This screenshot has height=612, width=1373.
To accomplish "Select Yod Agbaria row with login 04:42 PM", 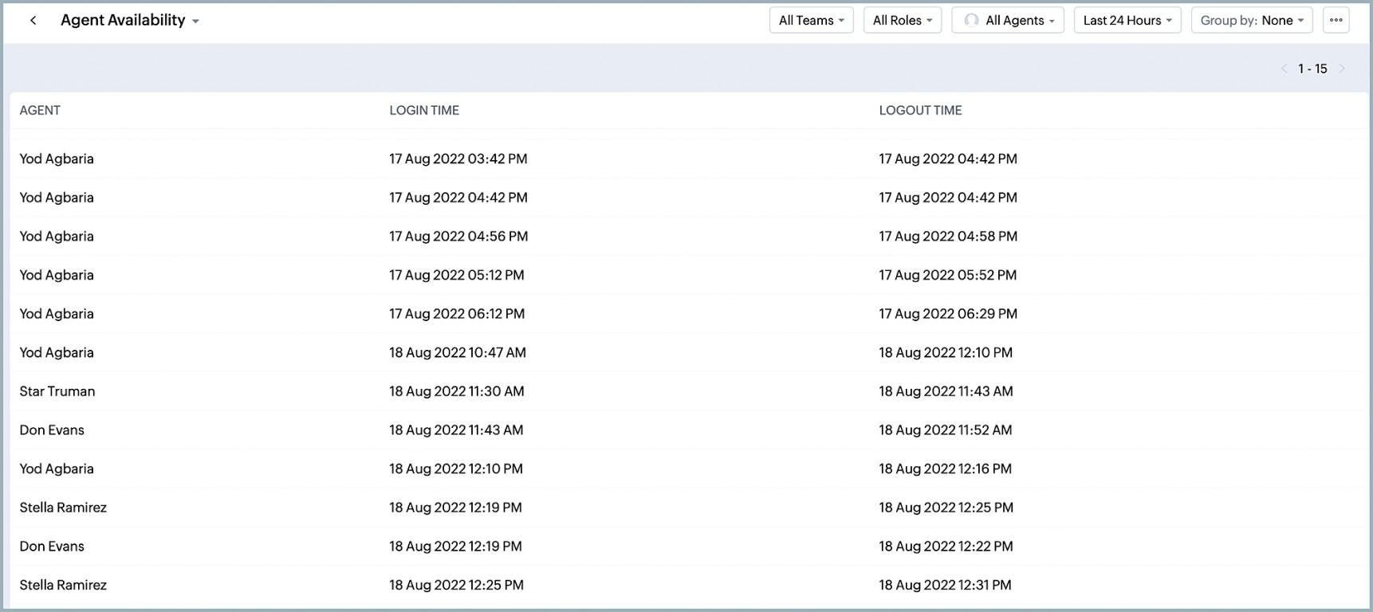I will pyautogui.click(x=57, y=198).
